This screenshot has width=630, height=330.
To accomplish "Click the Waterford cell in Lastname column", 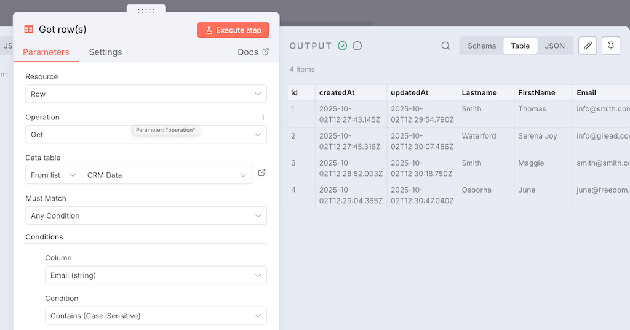I will click(x=479, y=136).
